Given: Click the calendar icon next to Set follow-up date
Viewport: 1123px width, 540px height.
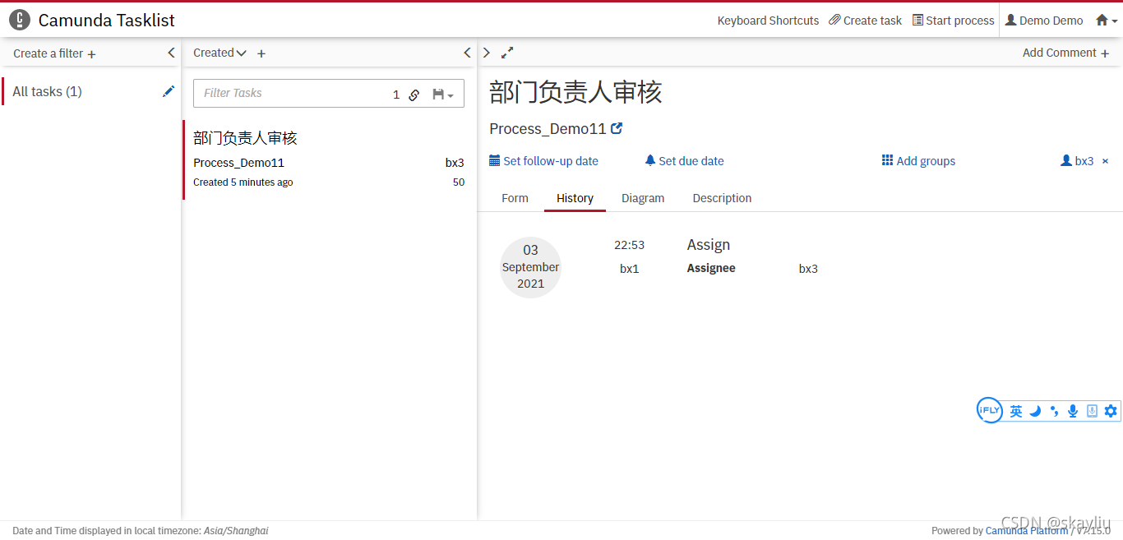Looking at the screenshot, I should pos(494,160).
